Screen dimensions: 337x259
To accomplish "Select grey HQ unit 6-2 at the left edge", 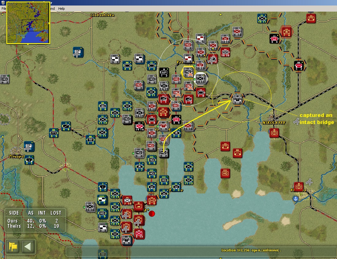I will (5, 79).
